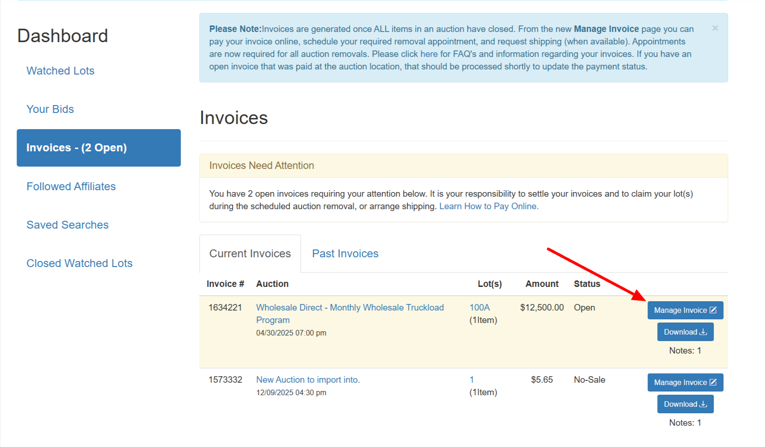Open Saved Searches from the sidebar

[67, 225]
